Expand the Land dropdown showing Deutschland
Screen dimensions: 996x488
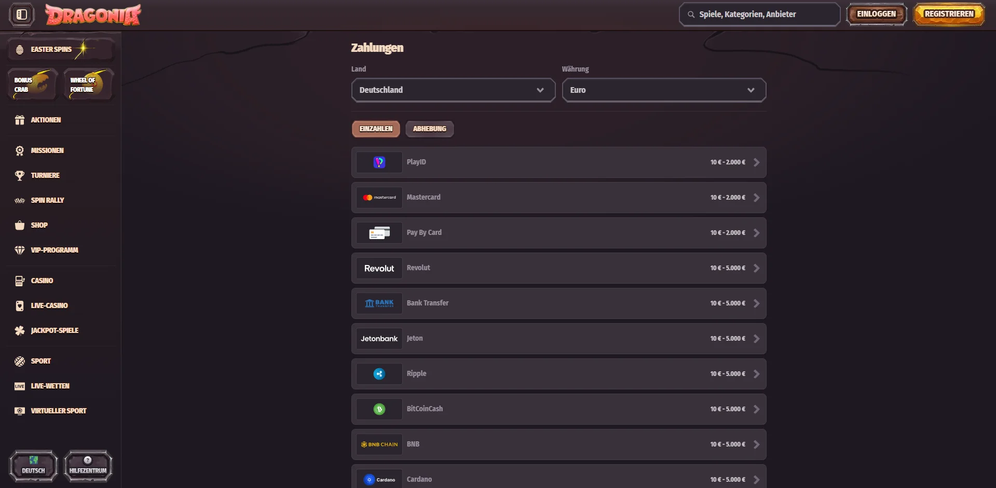453,90
